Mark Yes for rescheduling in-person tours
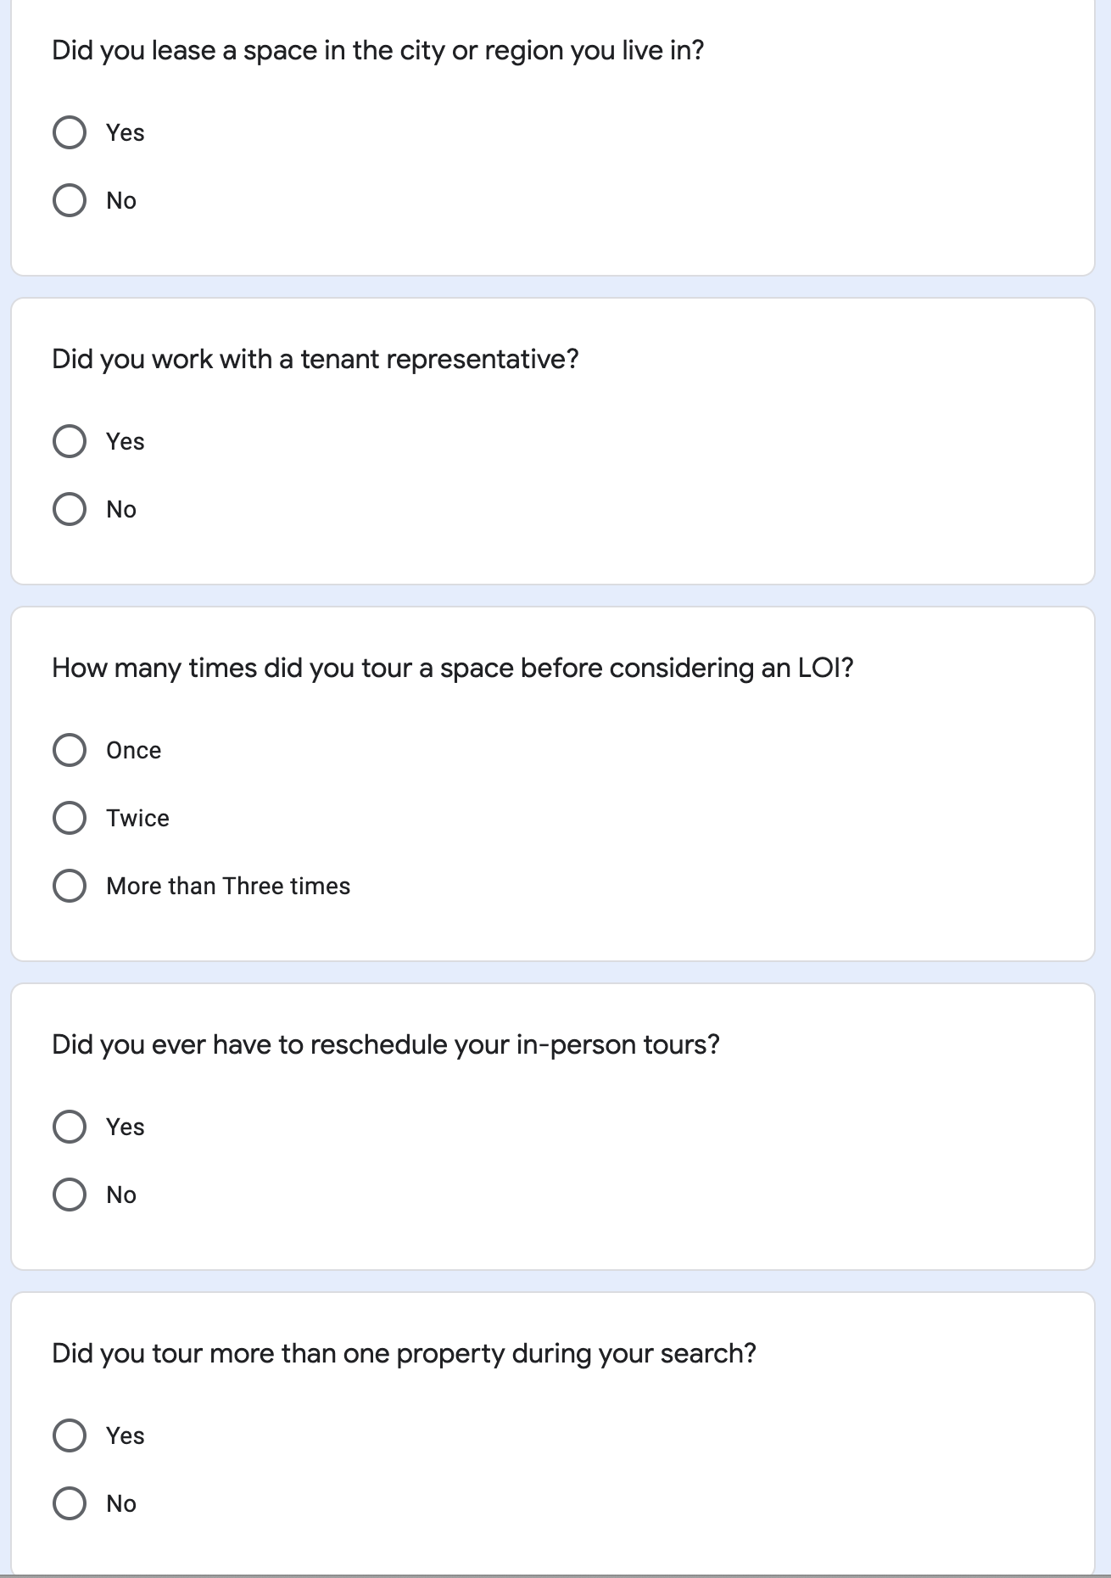Viewport: 1111px width, 1578px height. pos(70,1128)
